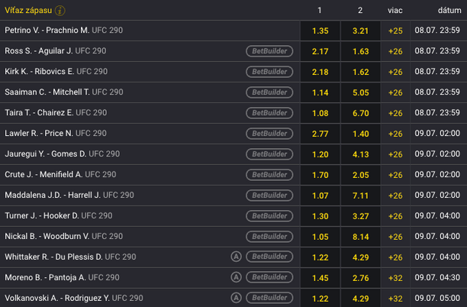Click the A icon in Whittaker - Du Plessis row

click(x=237, y=257)
